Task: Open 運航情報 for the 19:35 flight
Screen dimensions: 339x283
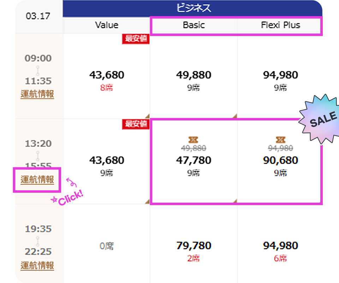Action: [x=37, y=265]
